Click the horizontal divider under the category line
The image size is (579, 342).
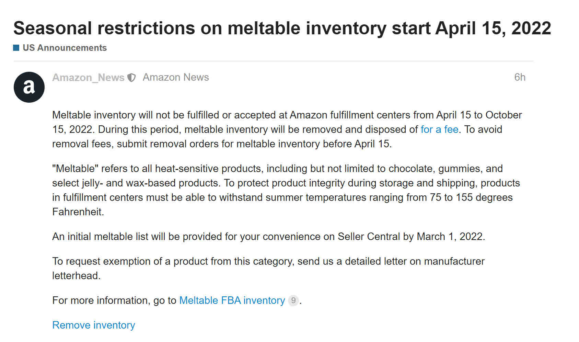(x=273, y=61)
